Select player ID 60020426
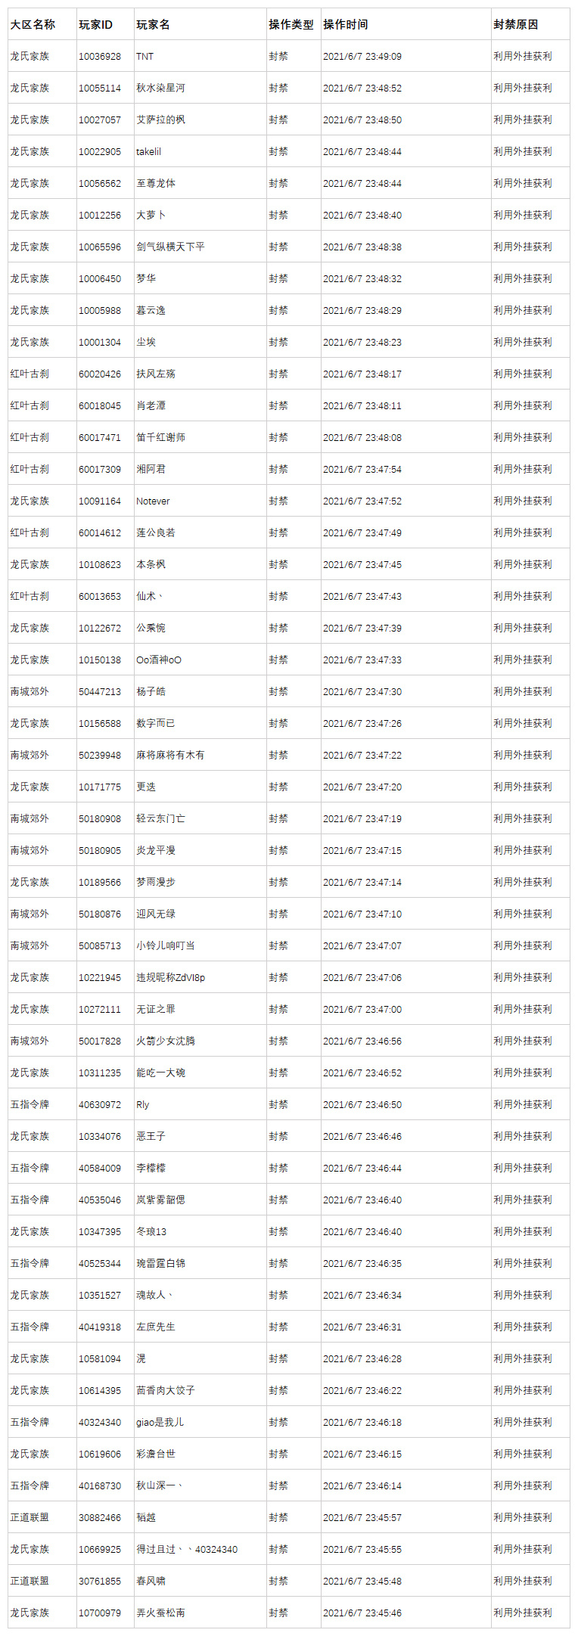 coord(100,374)
